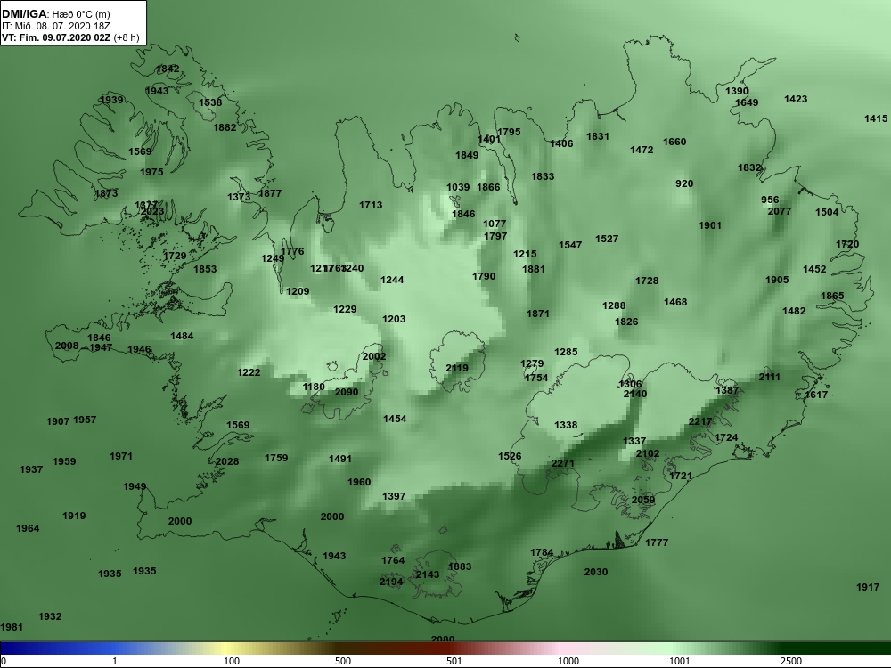Screen dimensions: 891x668
Task: Click the map value 1853
Action: pos(205,269)
